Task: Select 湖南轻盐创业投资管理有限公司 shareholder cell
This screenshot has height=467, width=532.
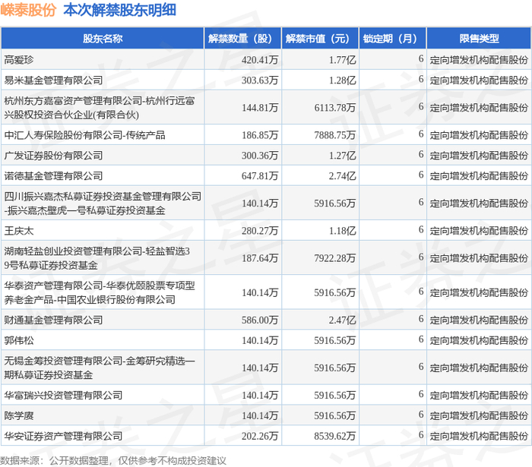Action: (103, 258)
